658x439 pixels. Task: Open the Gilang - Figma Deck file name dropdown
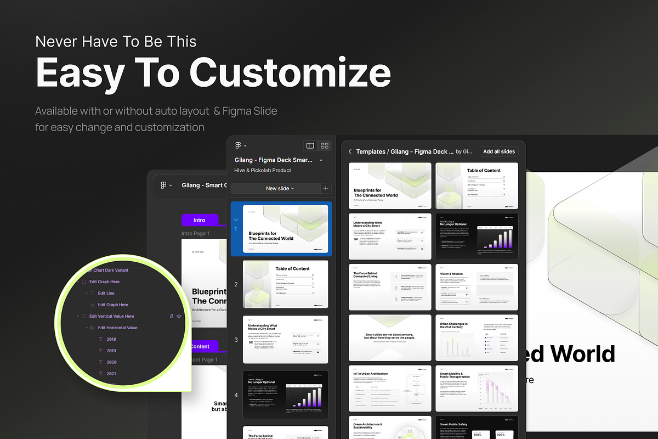tap(321, 160)
